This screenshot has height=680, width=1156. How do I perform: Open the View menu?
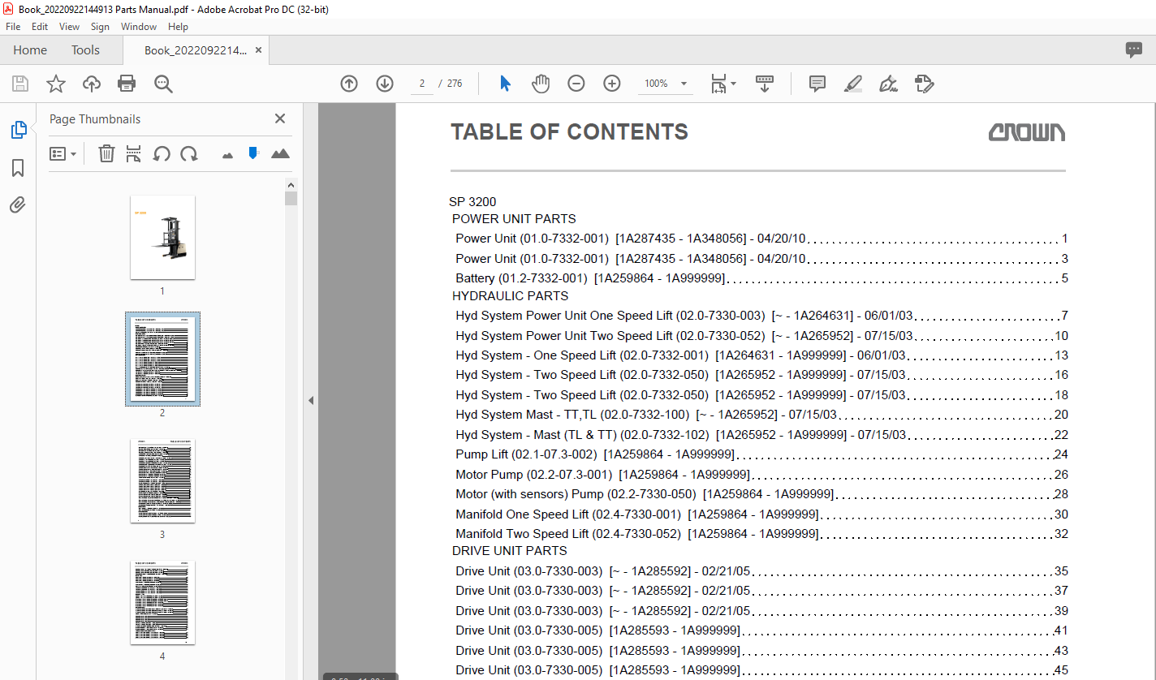point(69,27)
